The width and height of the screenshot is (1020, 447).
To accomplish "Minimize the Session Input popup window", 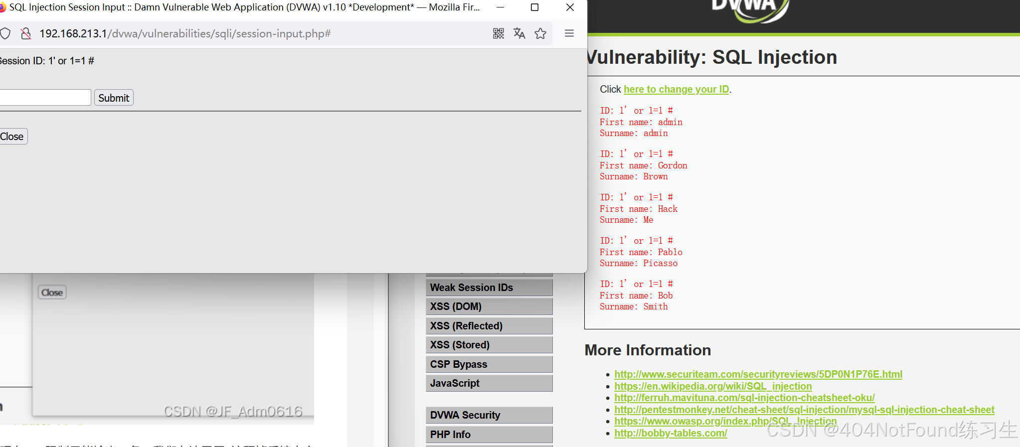I will (500, 7).
